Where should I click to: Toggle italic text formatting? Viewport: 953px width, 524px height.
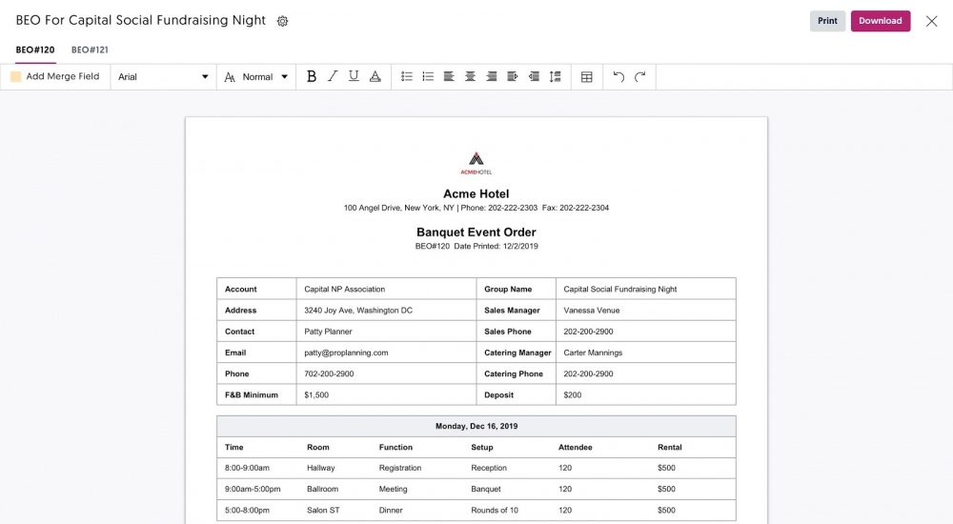tap(333, 77)
